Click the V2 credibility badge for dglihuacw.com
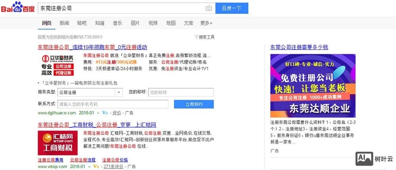The height and width of the screenshot is (170, 396). click(x=105, y=113)
